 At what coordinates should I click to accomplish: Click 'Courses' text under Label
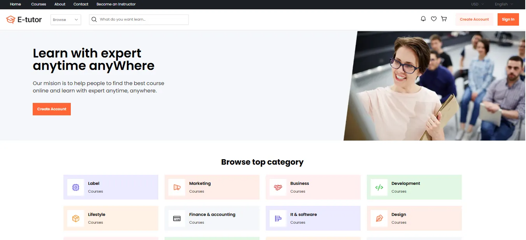pyautogui.click(x=95, y=191)
